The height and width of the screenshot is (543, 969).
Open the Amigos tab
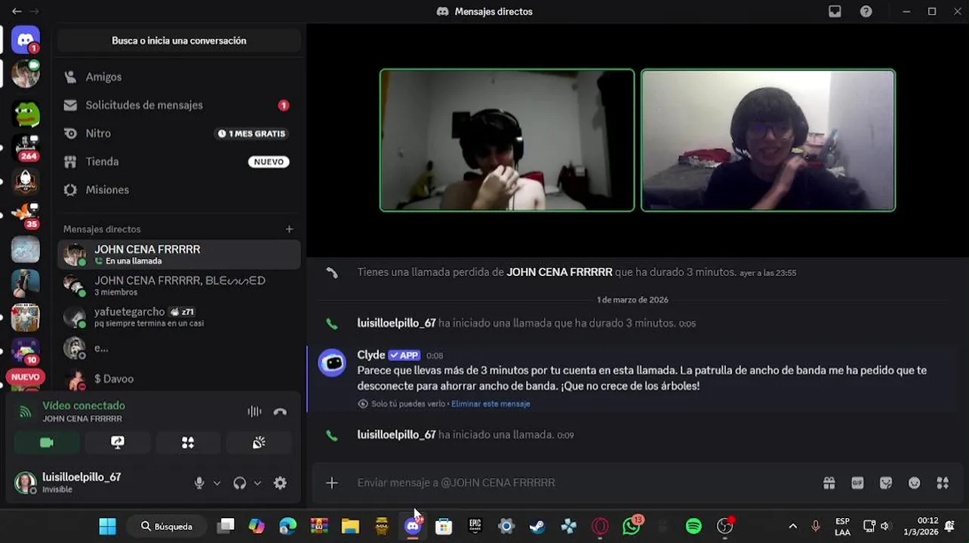click(x=179, y=77)
